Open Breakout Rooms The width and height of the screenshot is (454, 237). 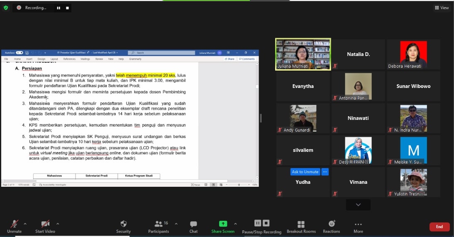[301, 226]
